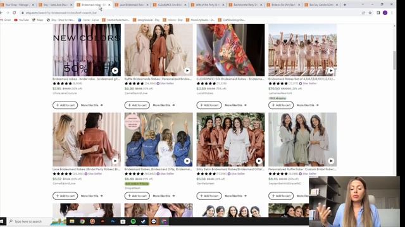Add blue Bridesmaid Robes gifts to cart

pyautogui.click(x=137, y=195)
